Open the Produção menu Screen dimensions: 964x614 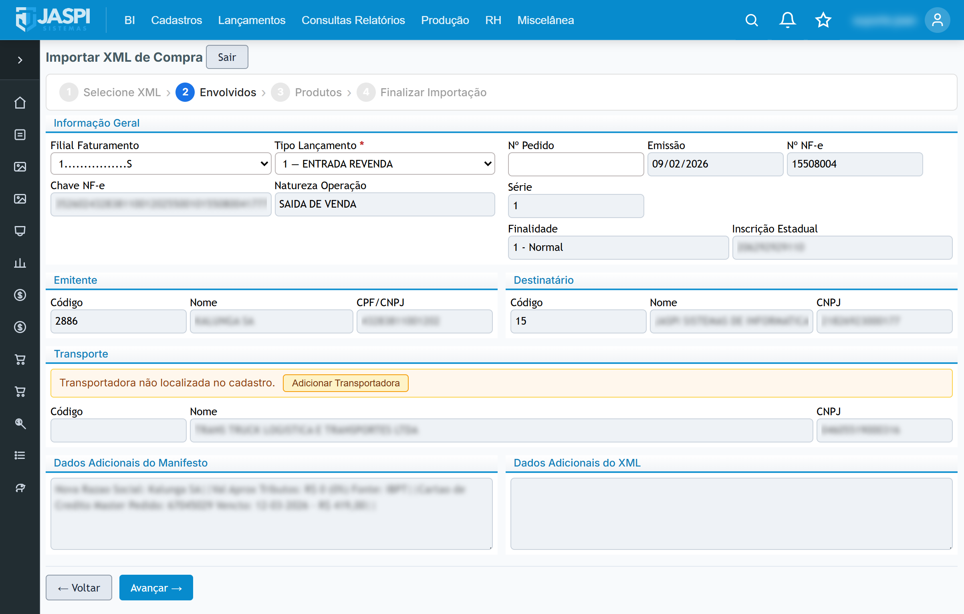[x=445, y=20]
